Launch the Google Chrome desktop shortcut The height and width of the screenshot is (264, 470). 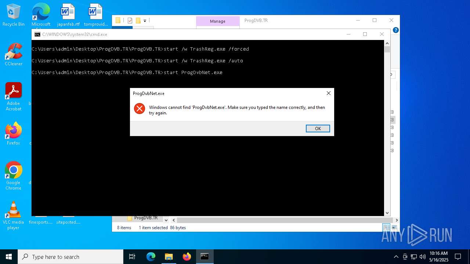14,176
